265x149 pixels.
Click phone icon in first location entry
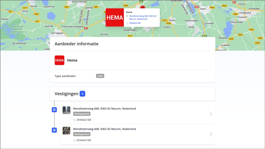click(74, 120)
